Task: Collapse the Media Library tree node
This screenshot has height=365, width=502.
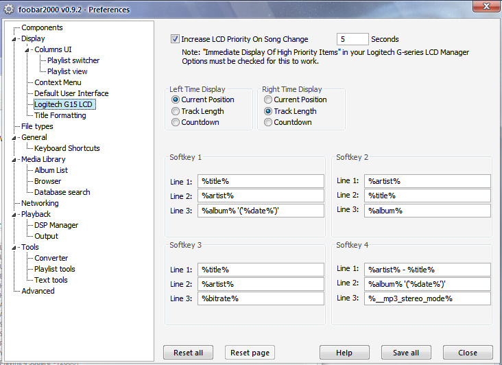Action: 14,160
